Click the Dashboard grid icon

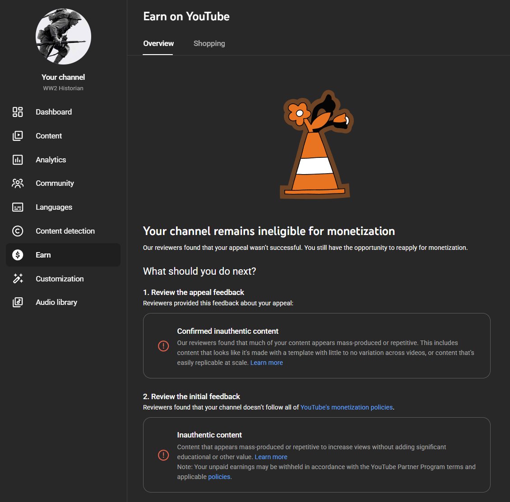[18, 112]
